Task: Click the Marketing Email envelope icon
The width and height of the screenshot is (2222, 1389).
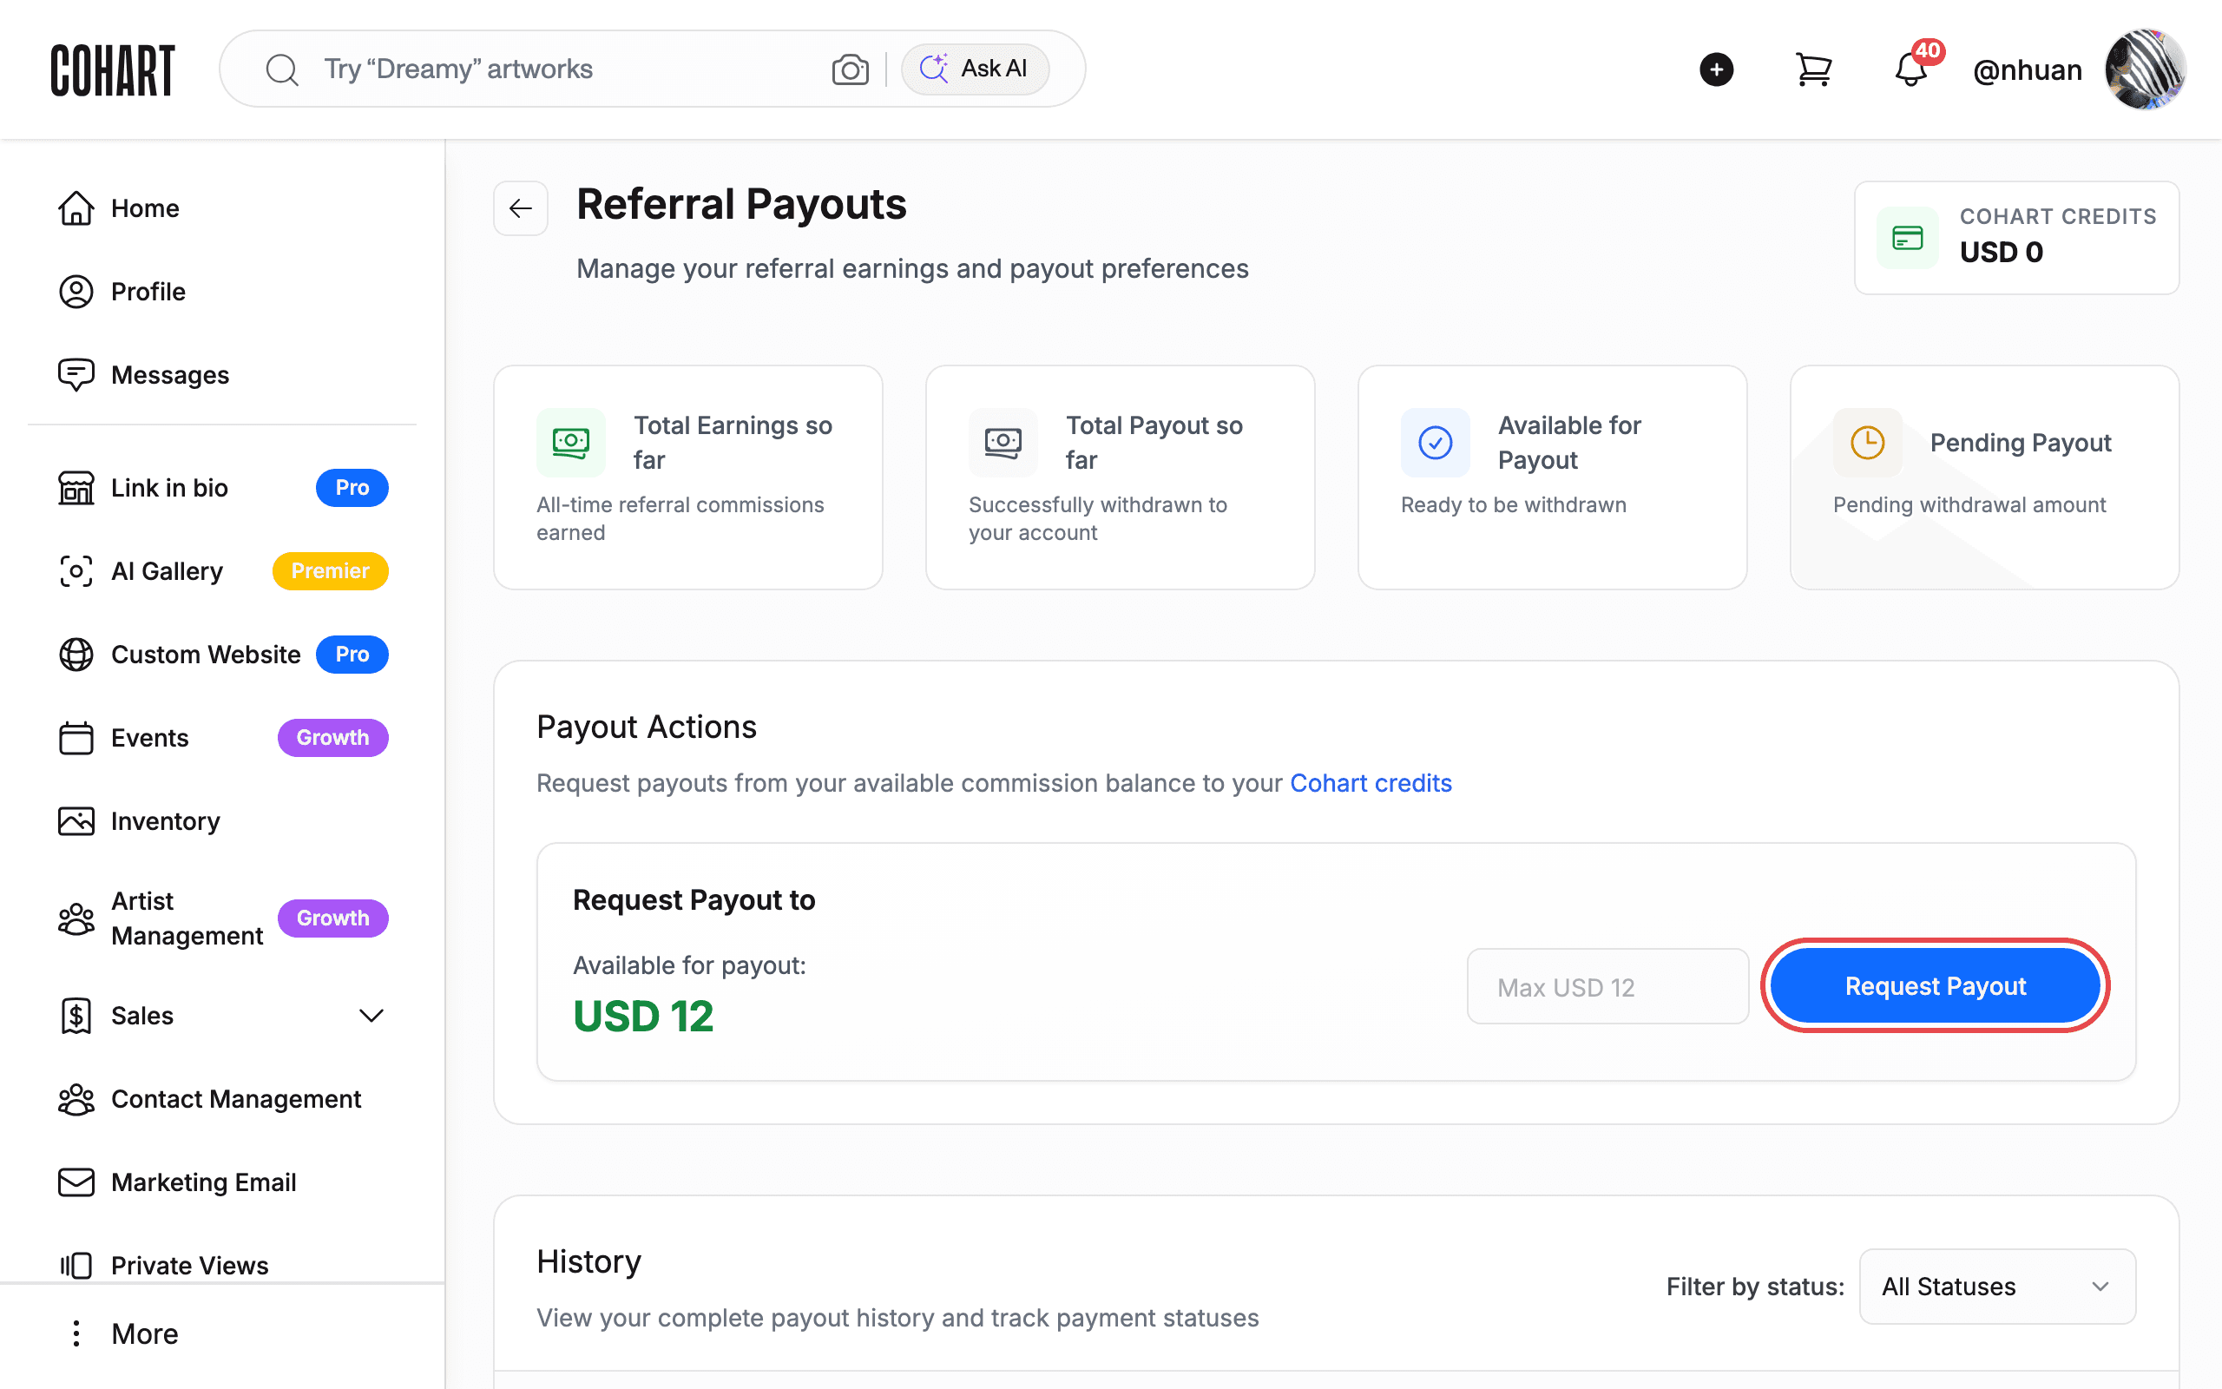Action: click(x=76, y=1183)
